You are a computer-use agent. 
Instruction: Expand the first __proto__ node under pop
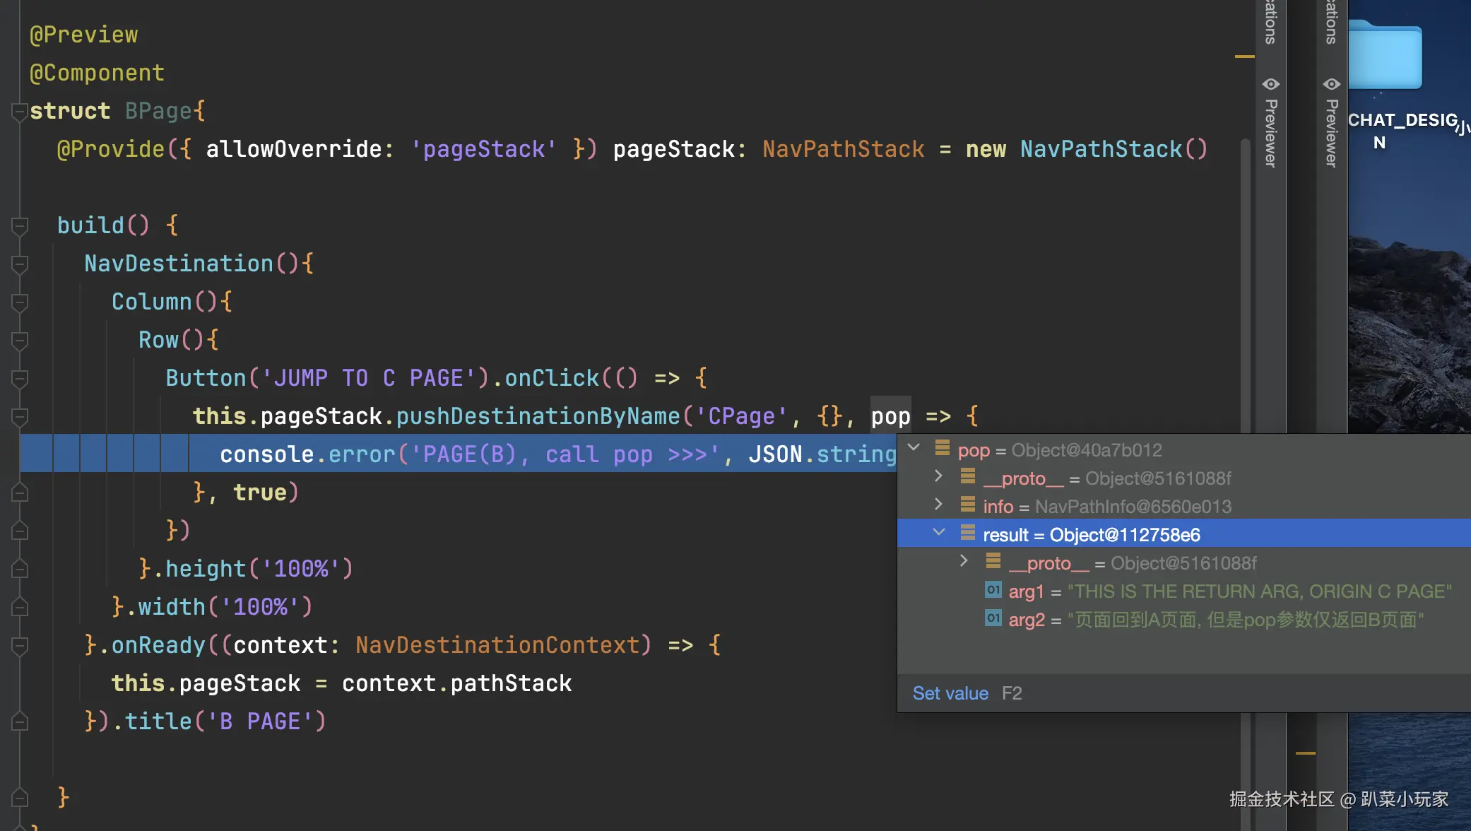[x=938, y=476]
